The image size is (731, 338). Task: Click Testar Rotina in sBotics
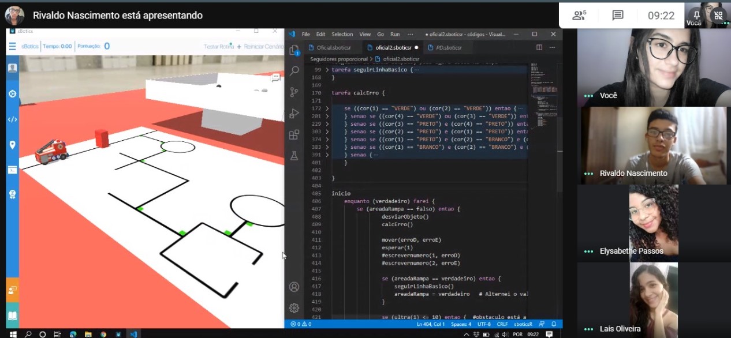(218, 46)
